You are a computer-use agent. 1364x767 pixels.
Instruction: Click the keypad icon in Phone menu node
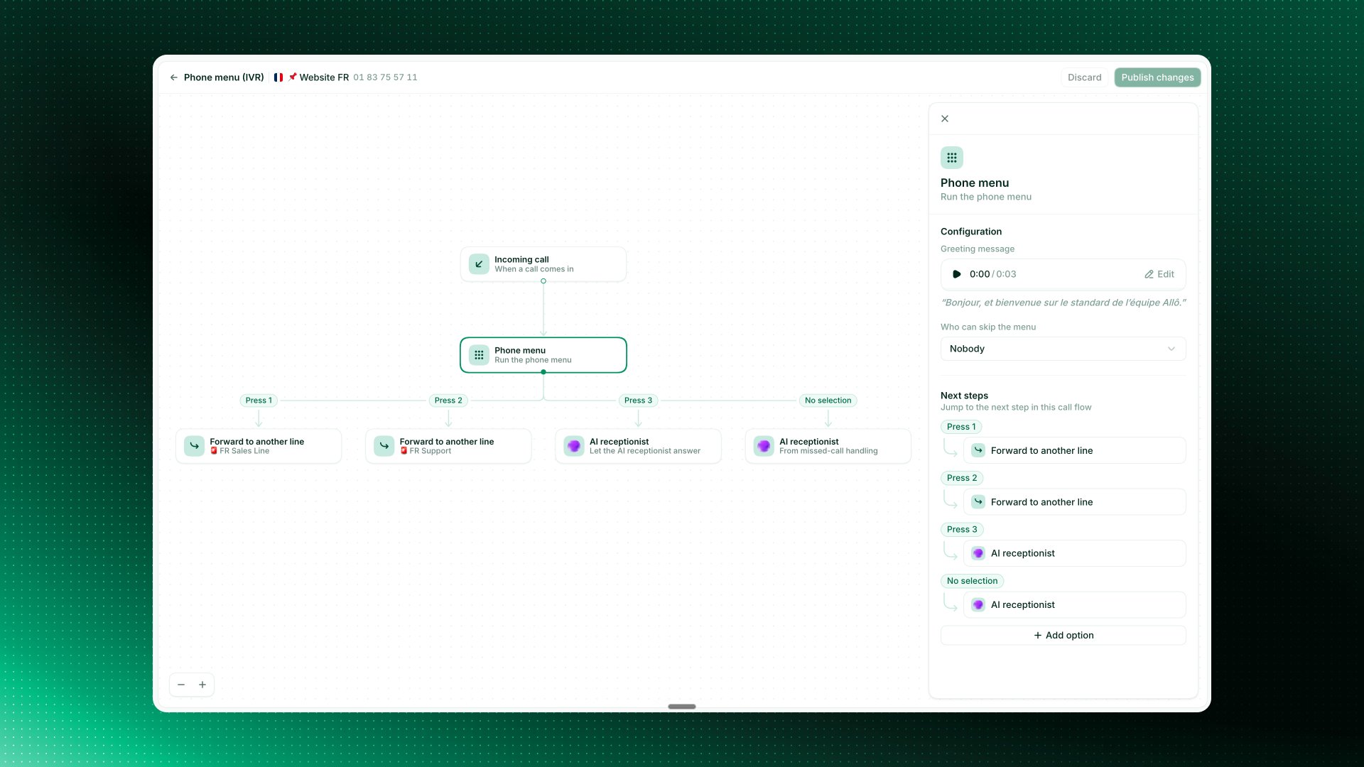479,355
